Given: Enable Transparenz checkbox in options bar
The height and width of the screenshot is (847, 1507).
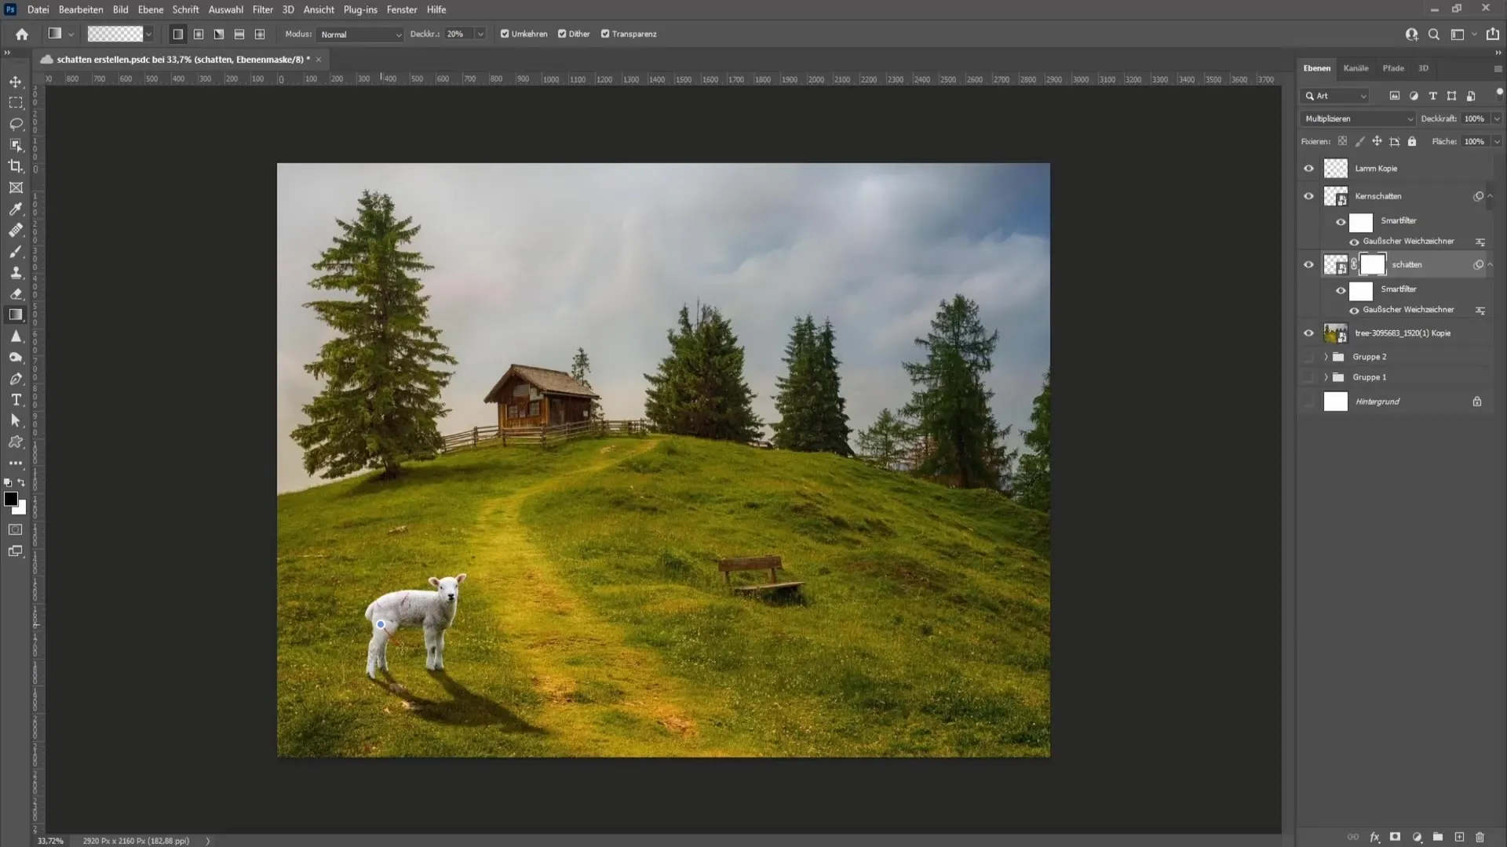Looking at the screenshot, I should click(604, 35).
